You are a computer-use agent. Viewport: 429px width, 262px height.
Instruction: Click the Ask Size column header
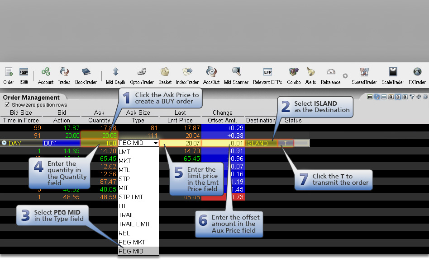(138, 112)
